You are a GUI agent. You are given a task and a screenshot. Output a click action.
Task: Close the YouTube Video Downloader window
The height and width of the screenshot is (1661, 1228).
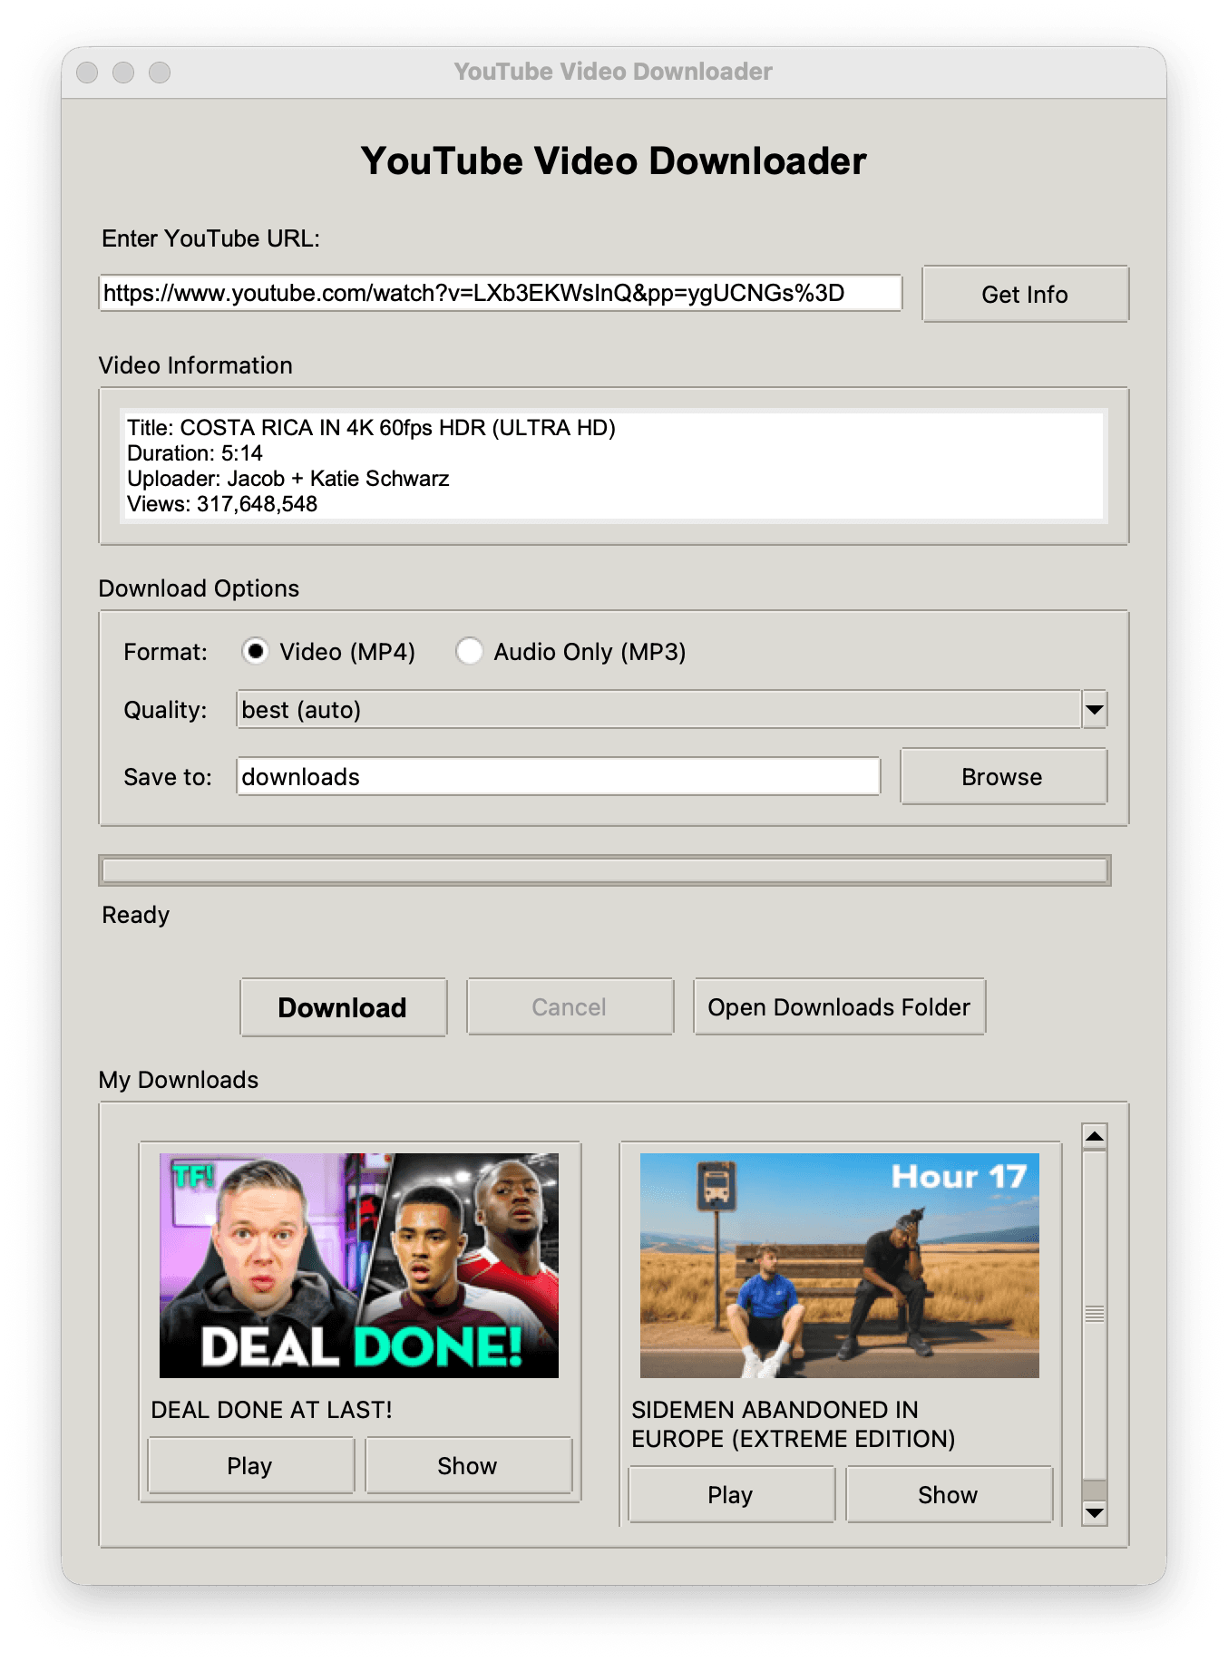click(x=87, y=73)
